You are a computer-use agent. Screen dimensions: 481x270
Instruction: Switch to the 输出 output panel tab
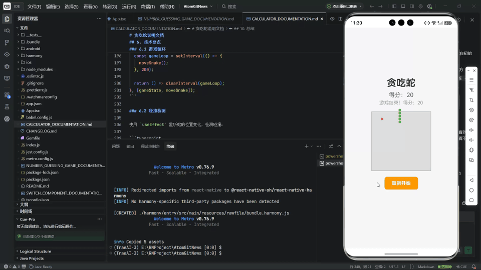pyautogui.click(x=130, y=146)
